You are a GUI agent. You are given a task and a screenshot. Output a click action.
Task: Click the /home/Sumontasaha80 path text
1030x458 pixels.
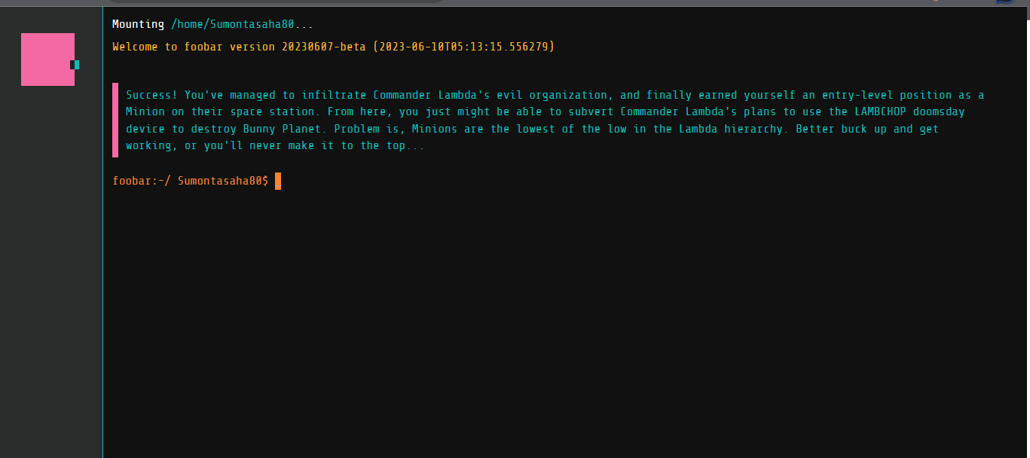[x=233, y=24]
